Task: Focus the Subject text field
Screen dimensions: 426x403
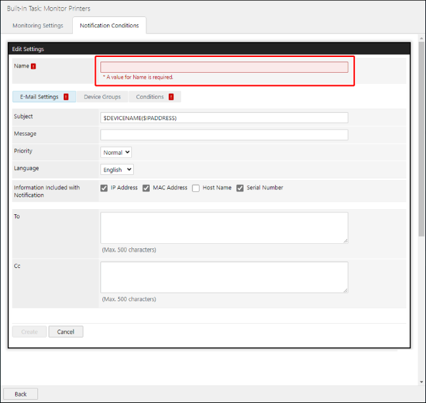Action: 224,118
